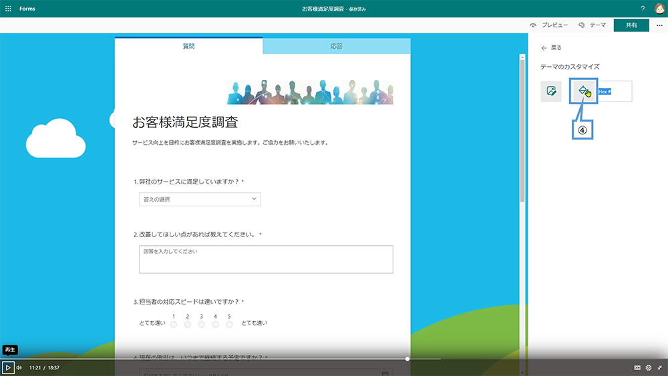Click question 1 text about service satisfaction
668x376 pixels.
[189, 182]
